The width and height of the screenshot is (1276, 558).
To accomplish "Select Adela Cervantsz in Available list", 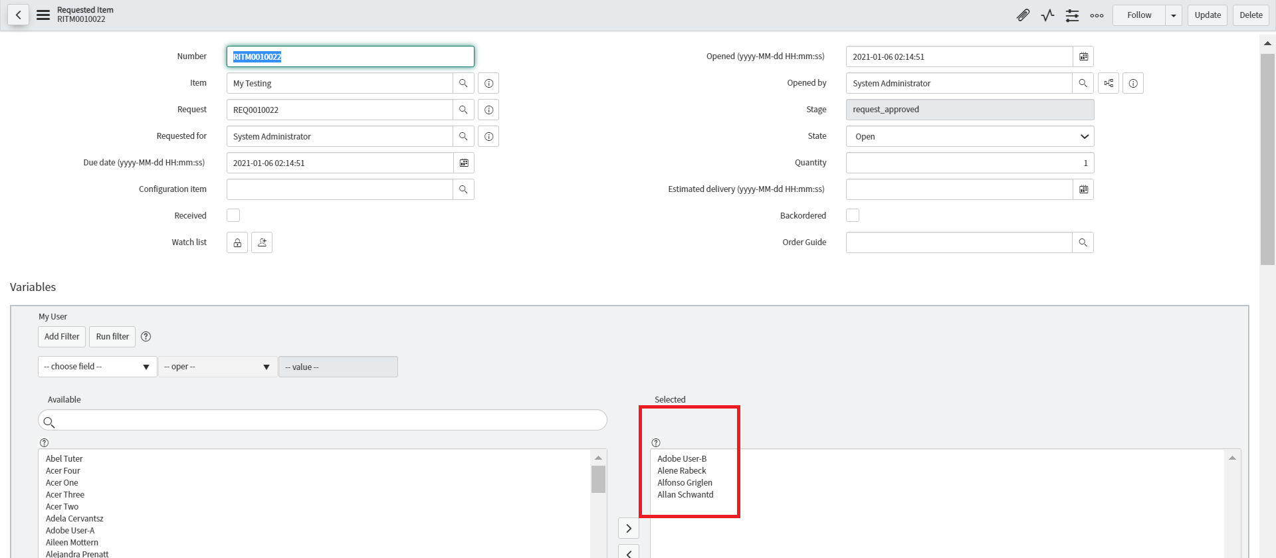I will (74, 519).
